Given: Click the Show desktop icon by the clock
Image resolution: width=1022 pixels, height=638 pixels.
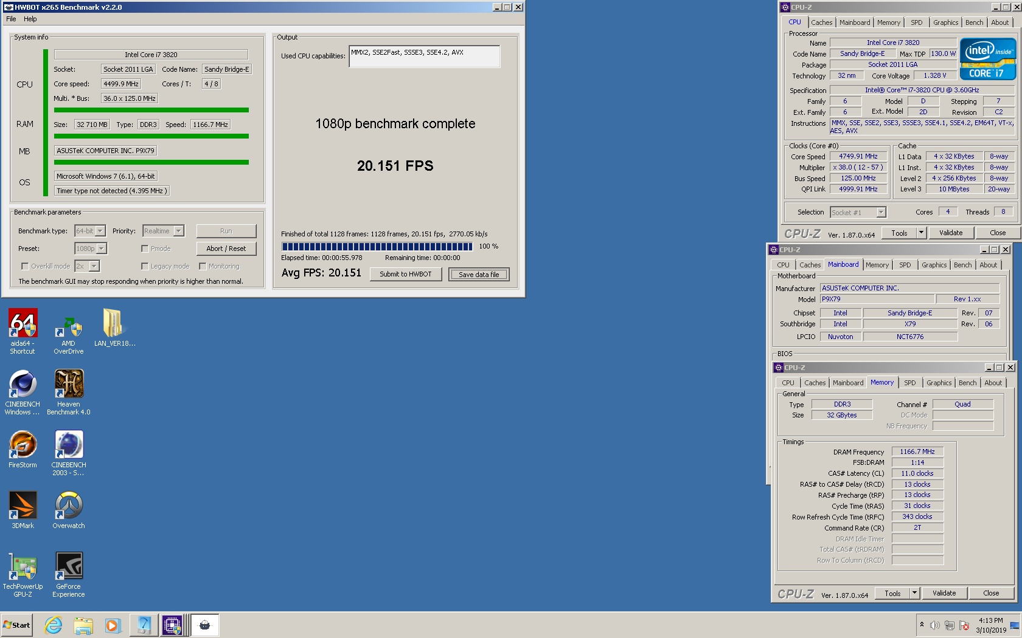Looking at the screenshot, I should point(1015,625).
